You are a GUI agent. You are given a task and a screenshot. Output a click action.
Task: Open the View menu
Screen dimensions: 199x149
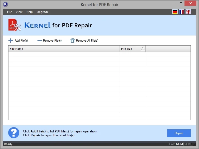coord(19,12)
